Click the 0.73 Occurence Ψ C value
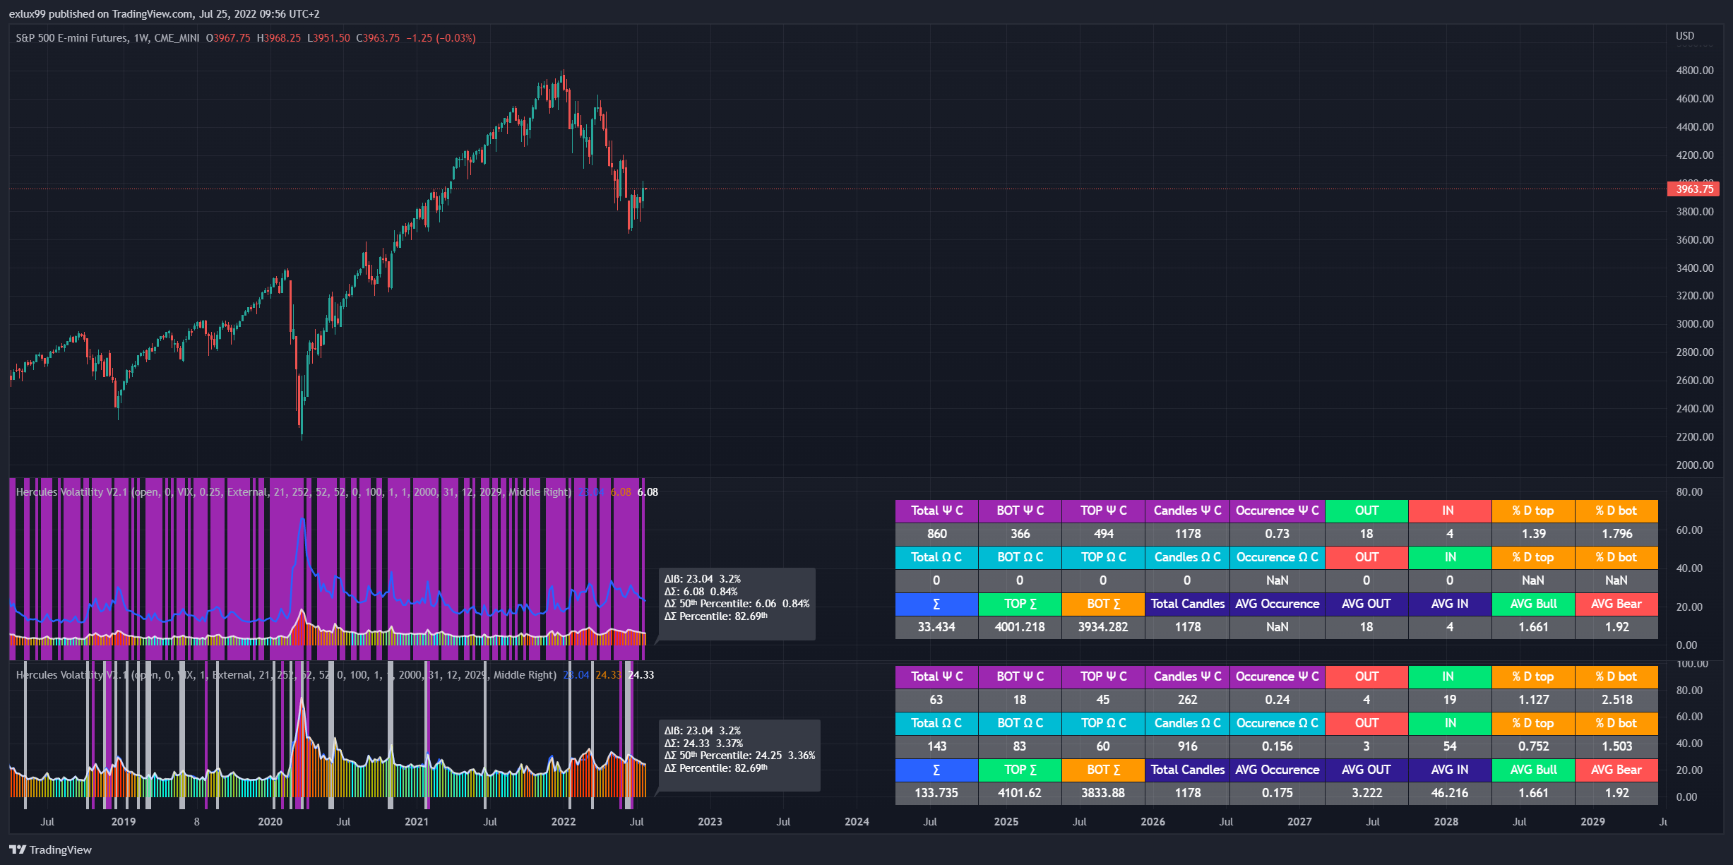 point(1277,534)
